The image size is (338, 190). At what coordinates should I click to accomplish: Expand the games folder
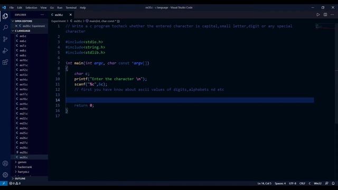coord(22,162)
